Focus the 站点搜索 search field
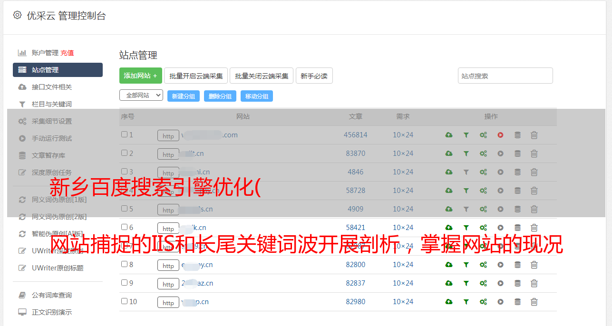This screenshot has height=326, width=612. click(505, 76)
